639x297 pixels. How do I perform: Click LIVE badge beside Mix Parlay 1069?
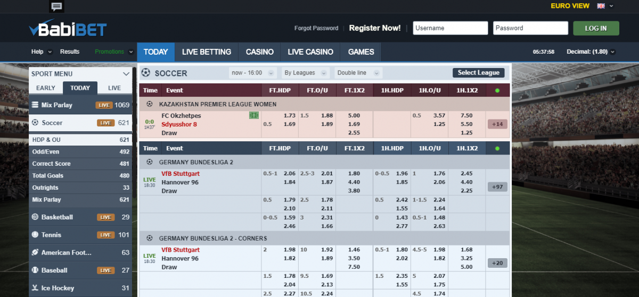pos(104,105)
